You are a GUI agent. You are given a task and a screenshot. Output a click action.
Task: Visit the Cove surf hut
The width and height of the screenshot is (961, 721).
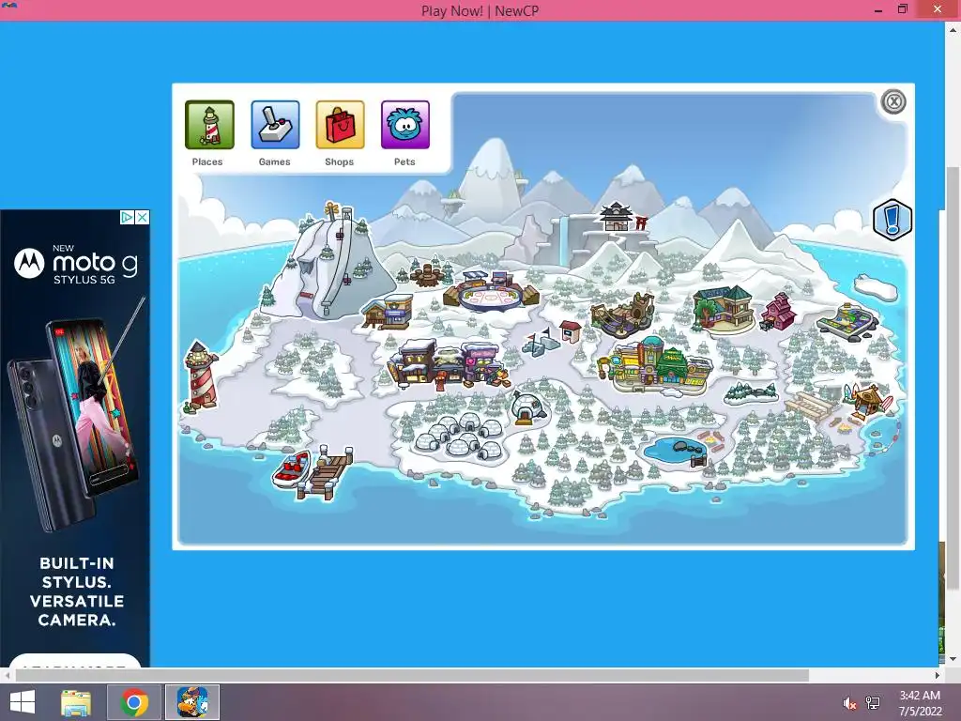click(869, 401)
